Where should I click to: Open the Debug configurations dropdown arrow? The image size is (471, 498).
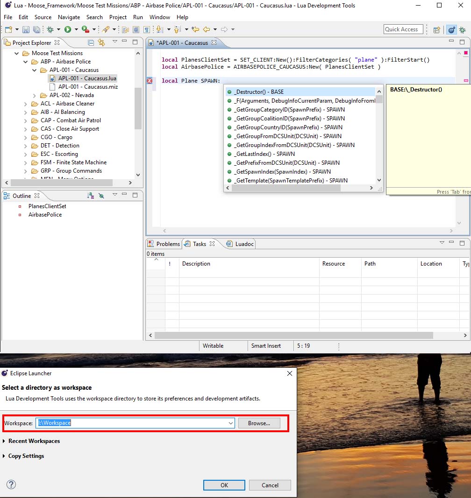[58, 29]
